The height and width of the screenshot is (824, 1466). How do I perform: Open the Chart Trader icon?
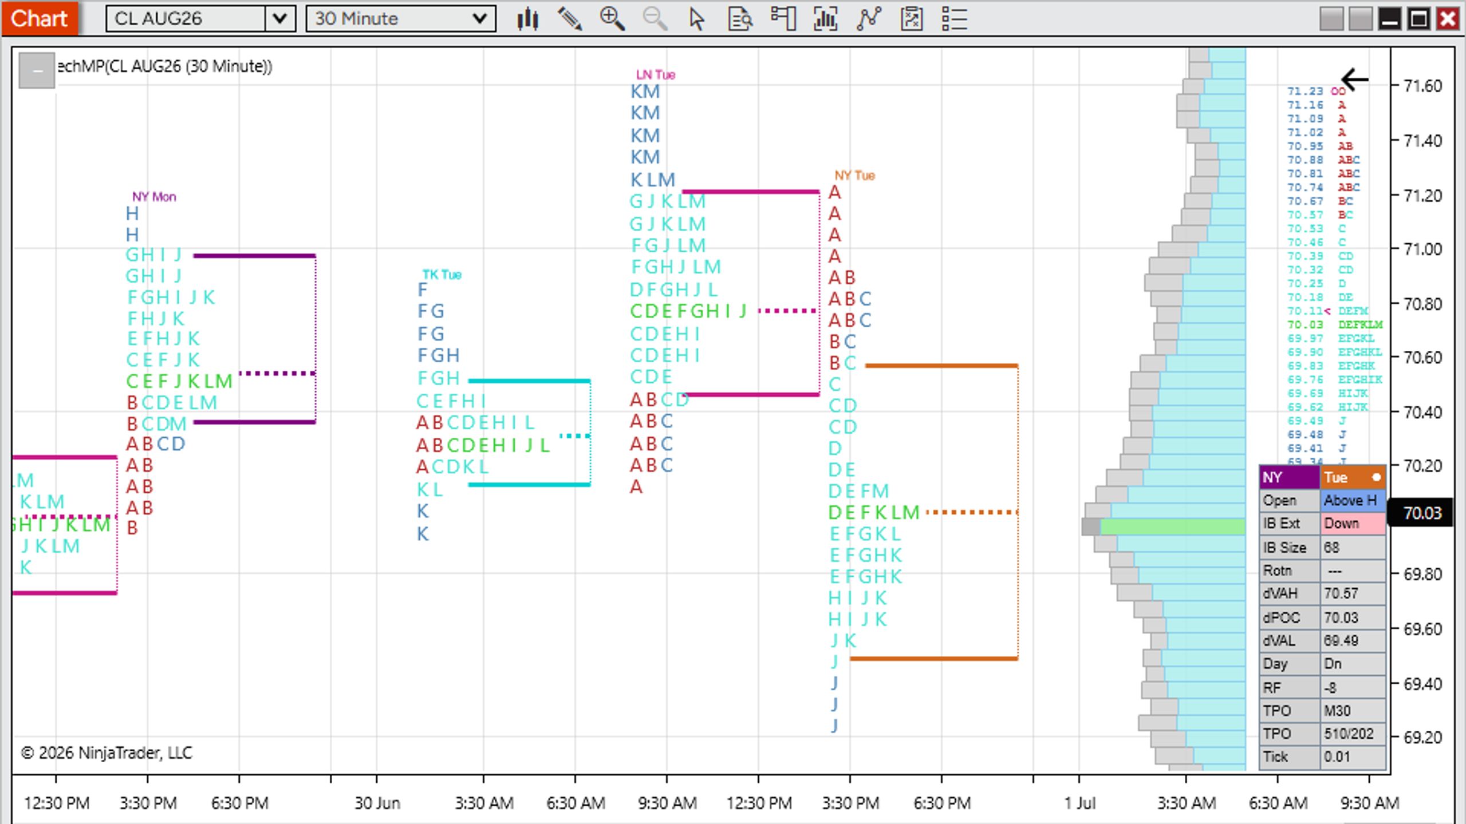(x=783, y=19)
